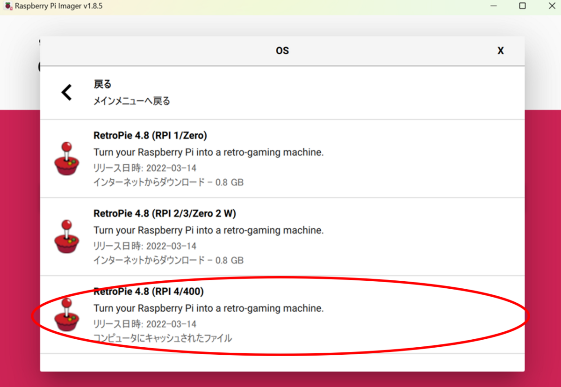The image size is (561, 387).
Task: Click the back arrow chevron icon
Action: [x=67, y=92]
